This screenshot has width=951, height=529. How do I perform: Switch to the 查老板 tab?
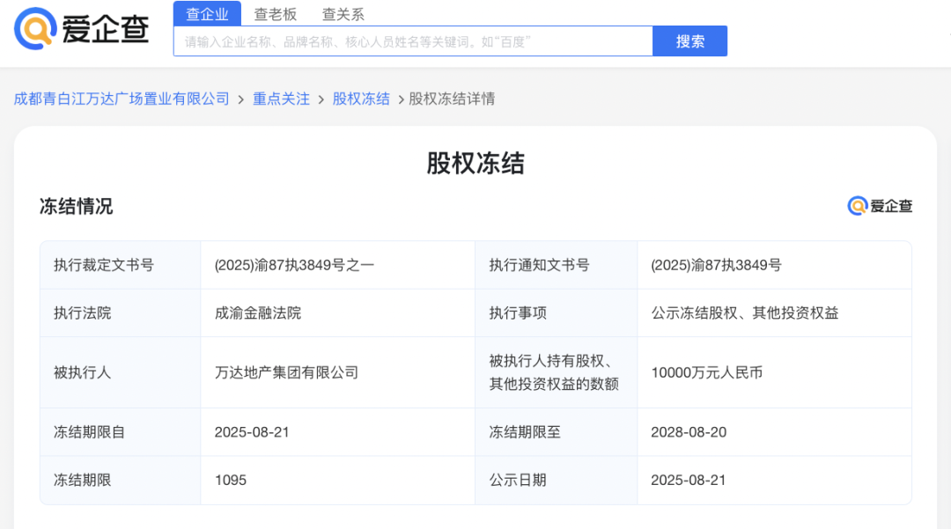tap(276, 14)
